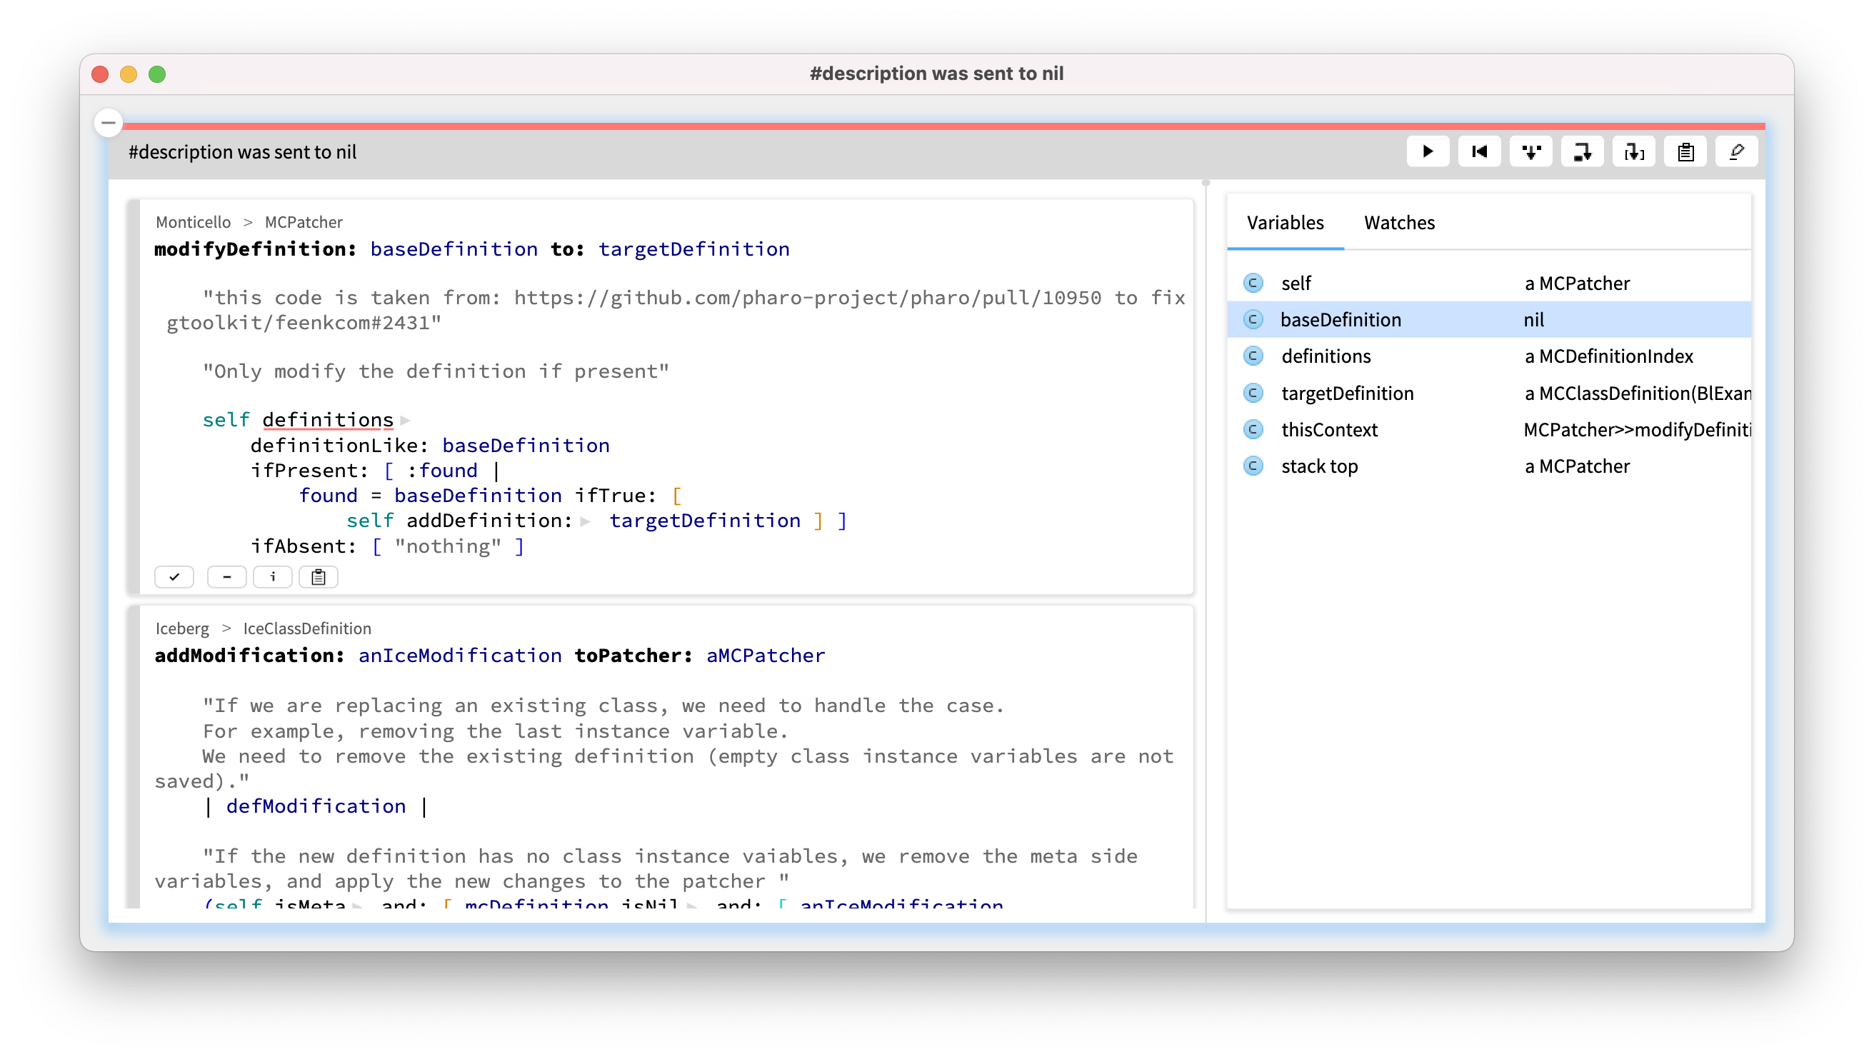Click the Restart frame button

pyautogui.click(x=1479, y=151)
